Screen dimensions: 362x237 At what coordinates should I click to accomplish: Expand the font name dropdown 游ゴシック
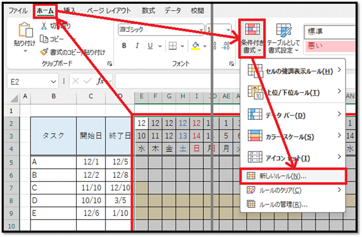coord(200,30)
